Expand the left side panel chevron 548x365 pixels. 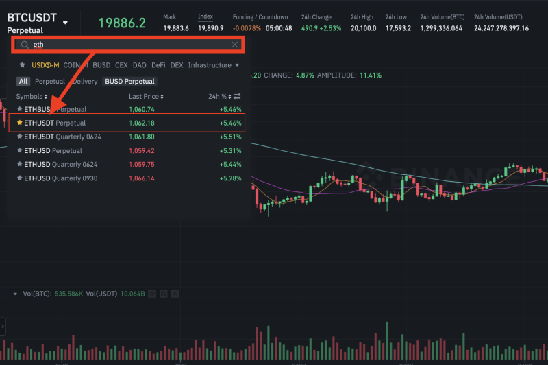coord(3,327)
